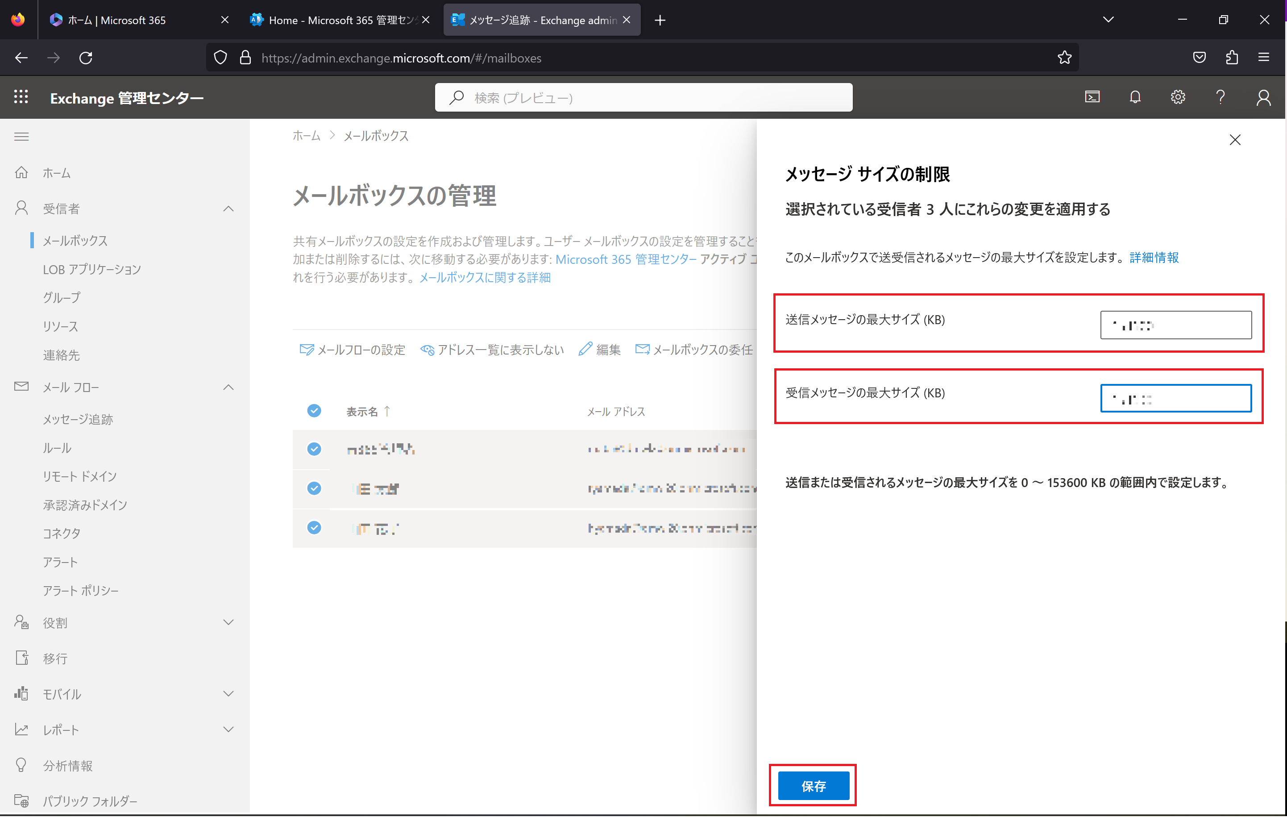The width and height of the screenshot is (1287, 817).
Task: Open ルール in sidebar
Action: coord(57,448)
